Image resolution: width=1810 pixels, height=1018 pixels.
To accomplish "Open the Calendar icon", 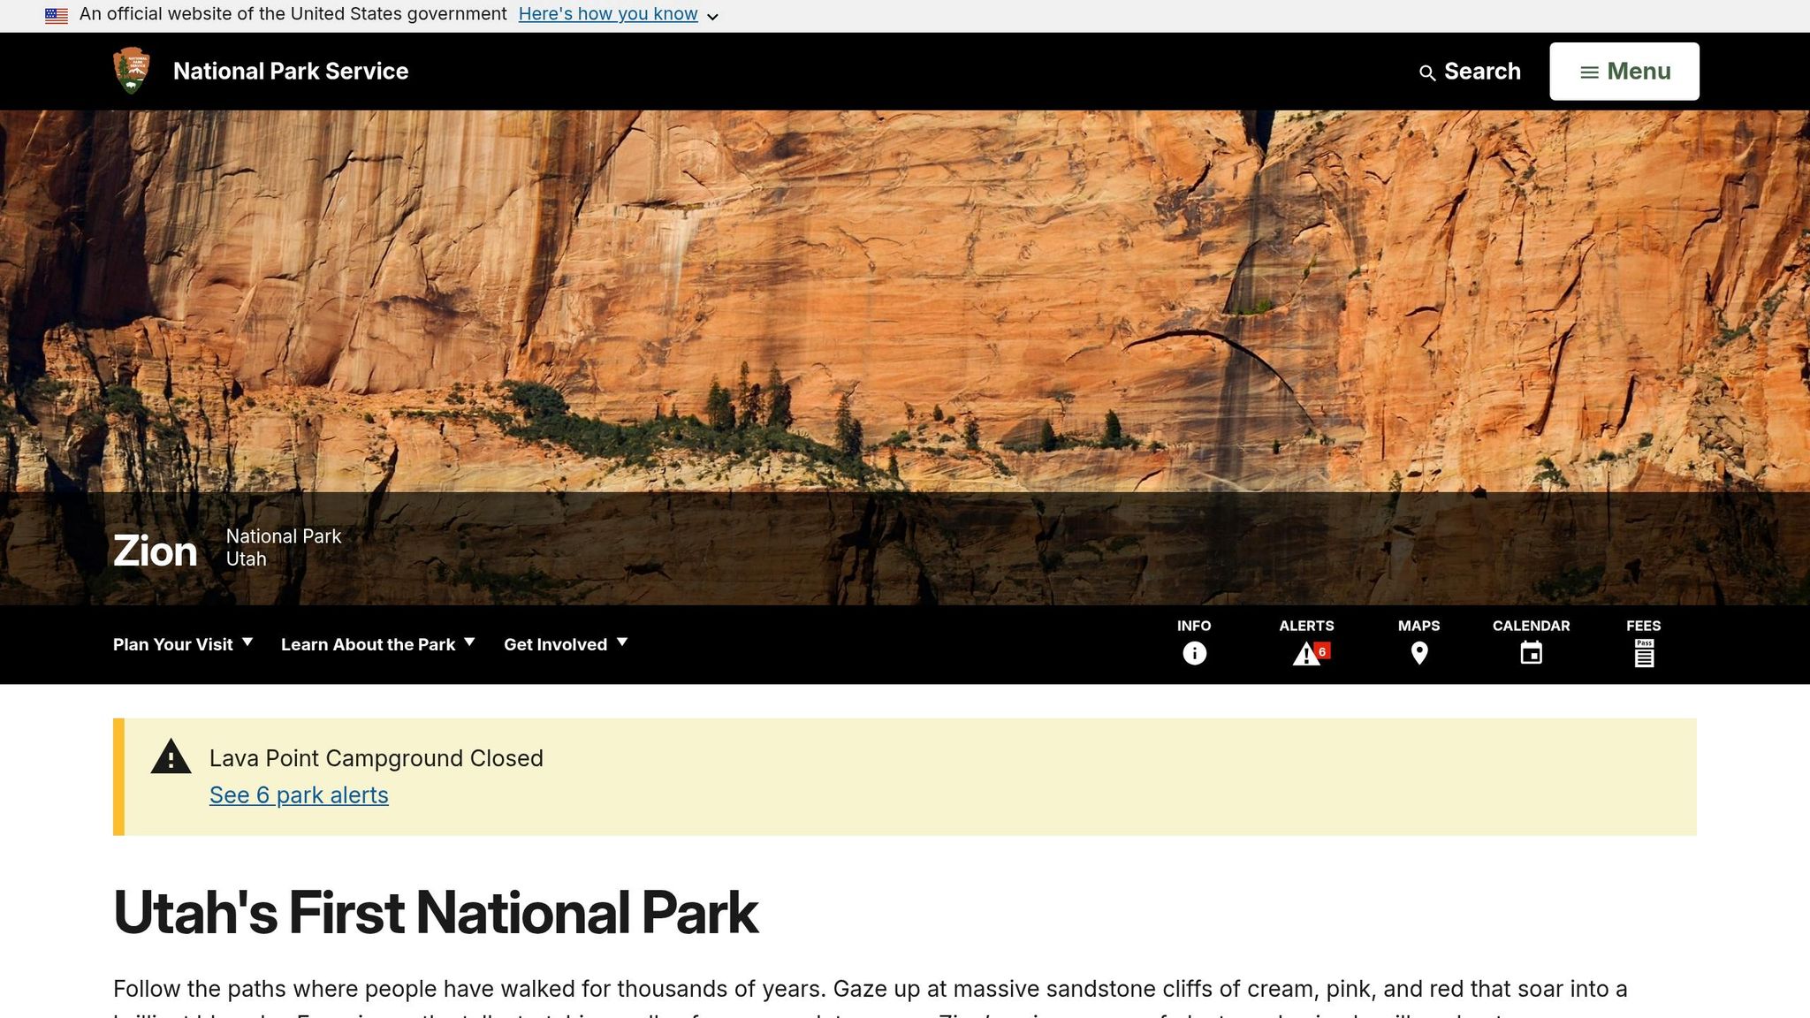I will click(1532, 653).
